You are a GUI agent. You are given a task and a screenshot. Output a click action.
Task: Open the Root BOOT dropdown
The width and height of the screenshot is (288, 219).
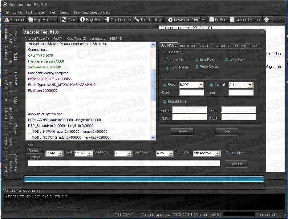201,85
